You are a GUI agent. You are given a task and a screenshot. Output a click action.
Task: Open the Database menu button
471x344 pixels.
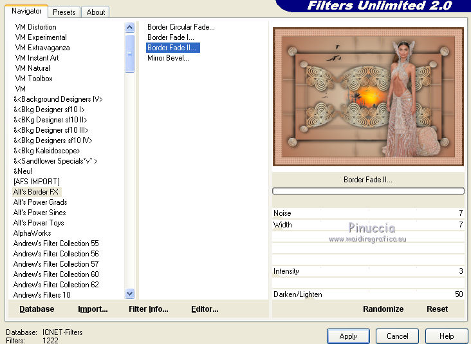tap(37, 309)
